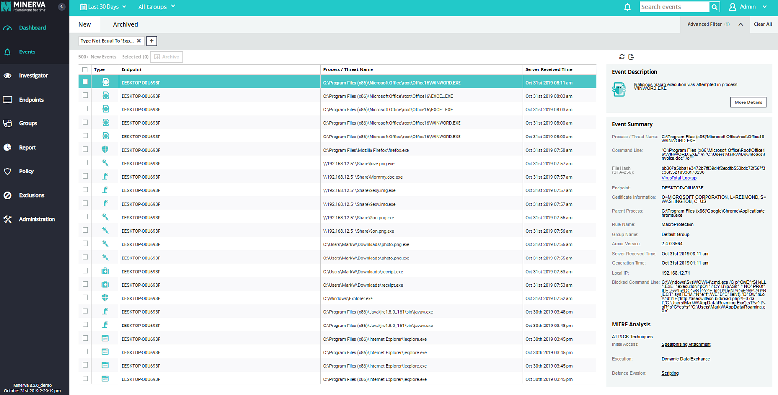Check the firefox.exe event row checkbox
Viewport: 778px width, 395px height.
tap(85, 149)
